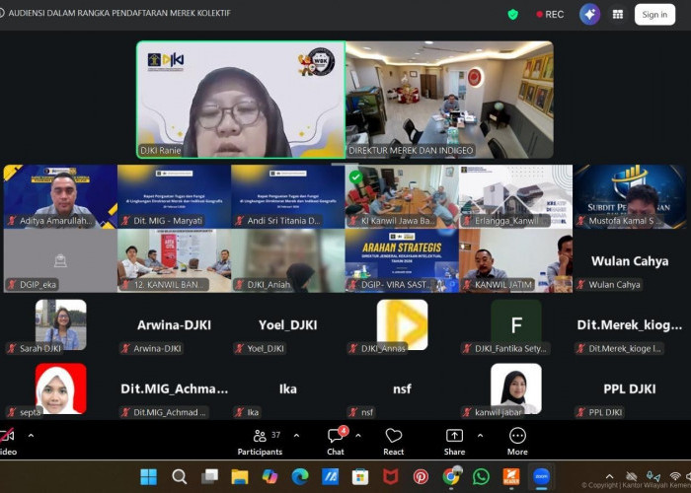Select DJKI Ranie speaker video tile
691x493 pixels.
pos(241,100)
